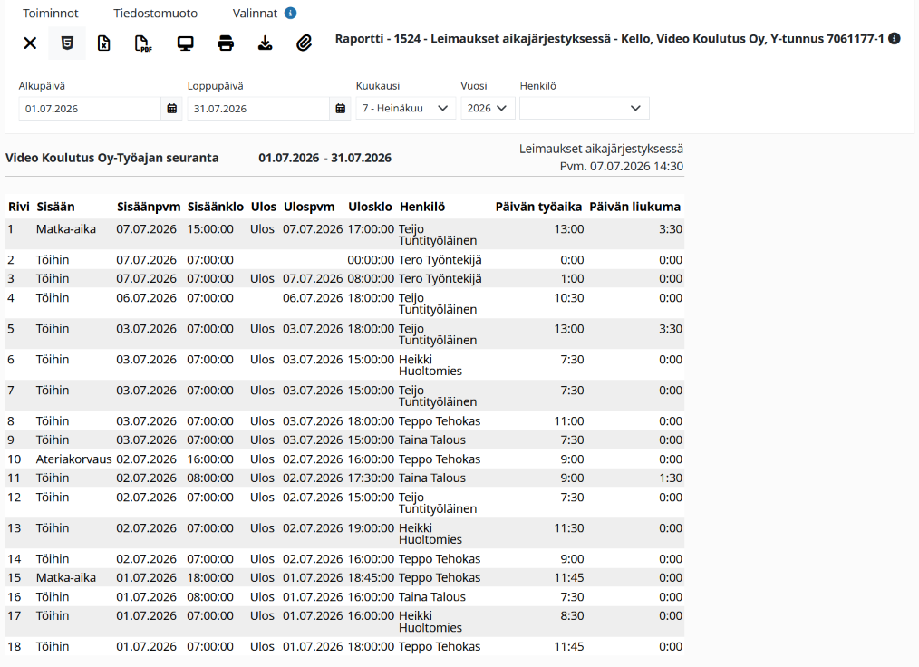This screenshot has height=667, width=919.
Task: Click into the Alkupäivä date field
Action: pyautogui.click(x=90, y=109)
